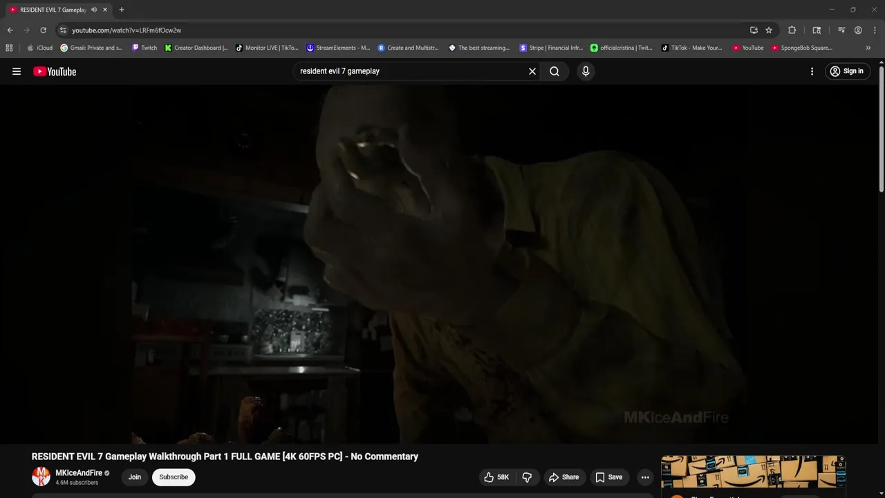
Task: Bookmark this tab with star icon
Action: (x=769, y=30)
